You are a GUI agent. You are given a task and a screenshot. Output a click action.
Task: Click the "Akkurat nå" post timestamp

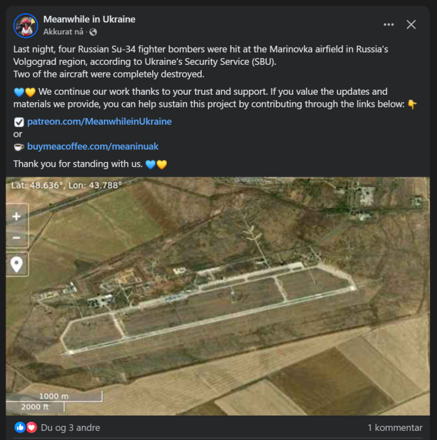63,32
